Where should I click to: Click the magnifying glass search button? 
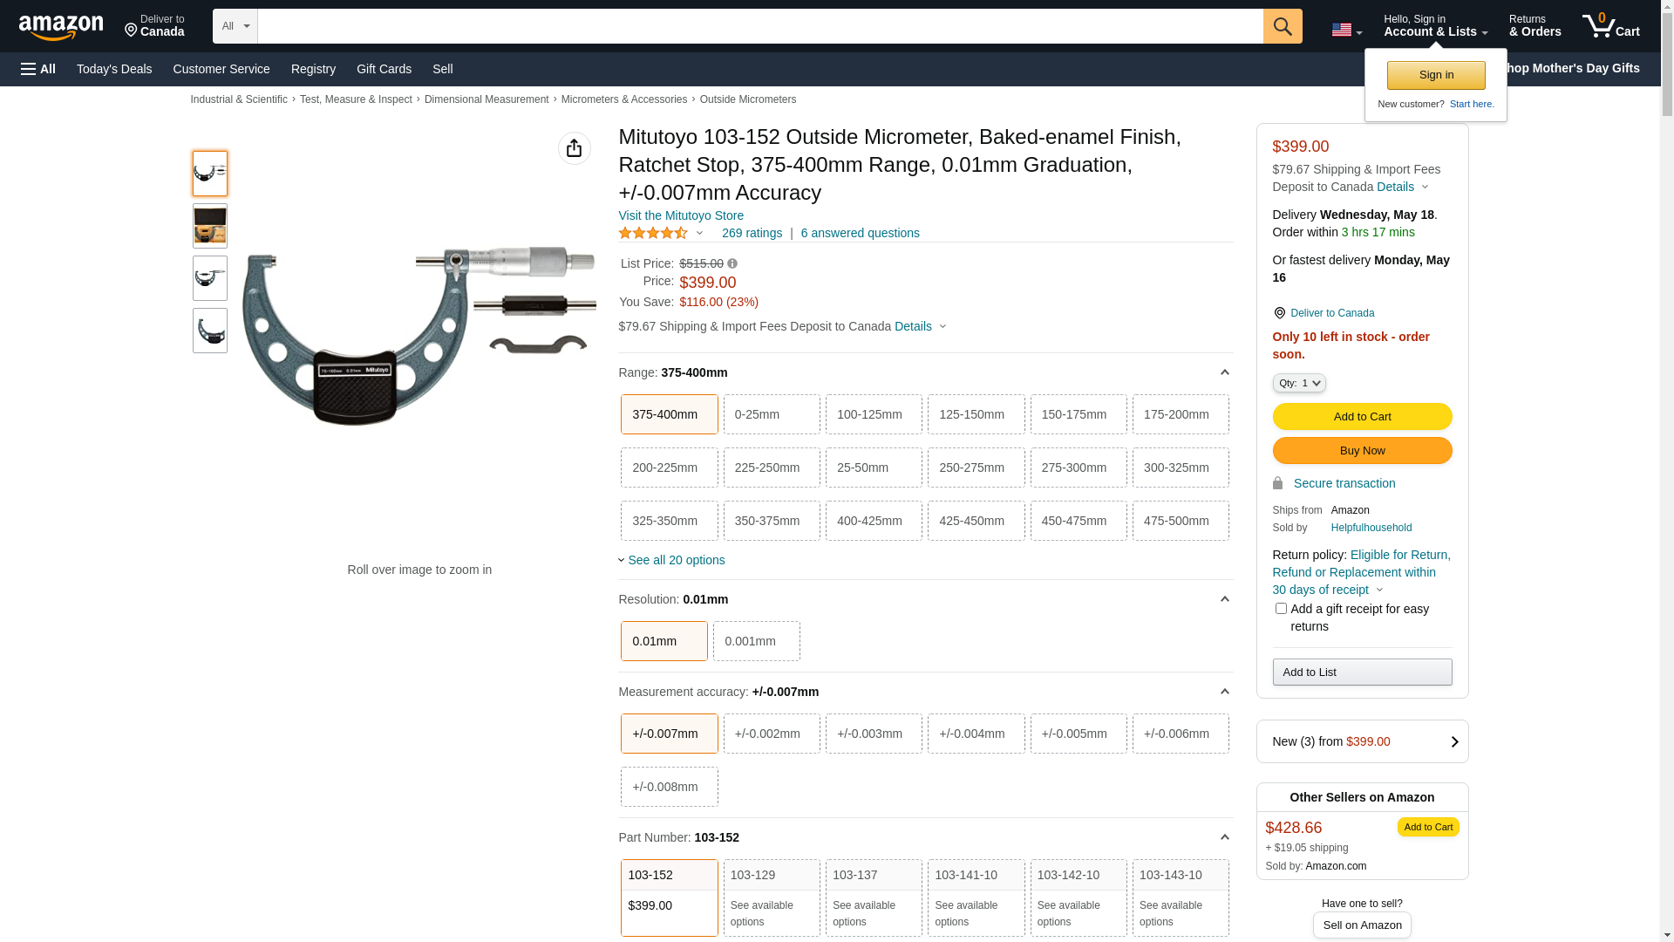pyautogui.click(x=1282, y=26)
